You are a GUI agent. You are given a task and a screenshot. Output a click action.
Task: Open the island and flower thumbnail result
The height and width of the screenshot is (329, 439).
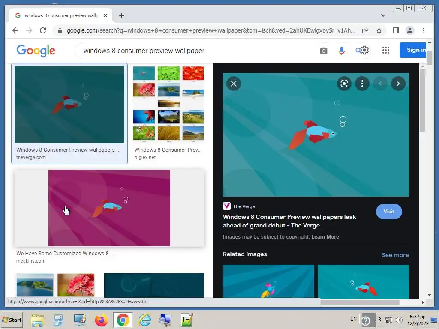(55, 285)
